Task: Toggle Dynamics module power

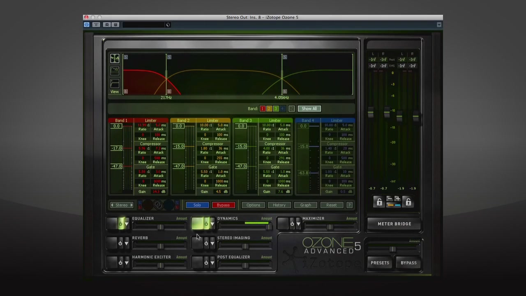Action: [206, 224]
